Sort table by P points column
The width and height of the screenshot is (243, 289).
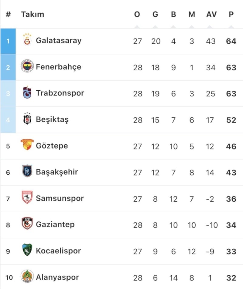click(231, 14)
